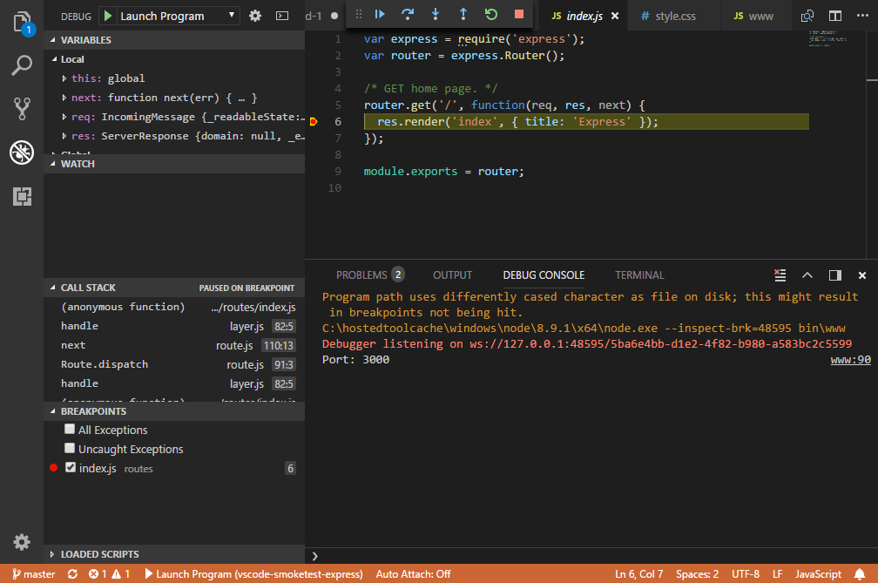The width and height of the screenshot is (878, 583).
Task: Show errors and warnings in status bar
Action: [x=109, y=574]
